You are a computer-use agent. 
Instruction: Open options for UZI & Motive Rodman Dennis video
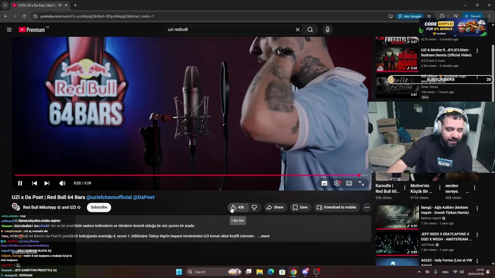[477, 51]
